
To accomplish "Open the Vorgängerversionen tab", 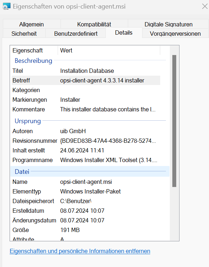I will point(175,34).
